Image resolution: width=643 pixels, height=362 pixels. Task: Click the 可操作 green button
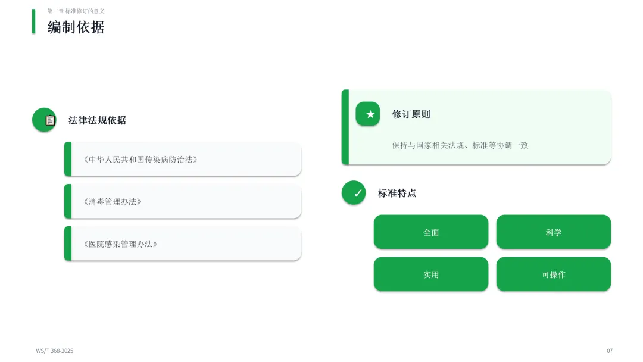(554, 274)
